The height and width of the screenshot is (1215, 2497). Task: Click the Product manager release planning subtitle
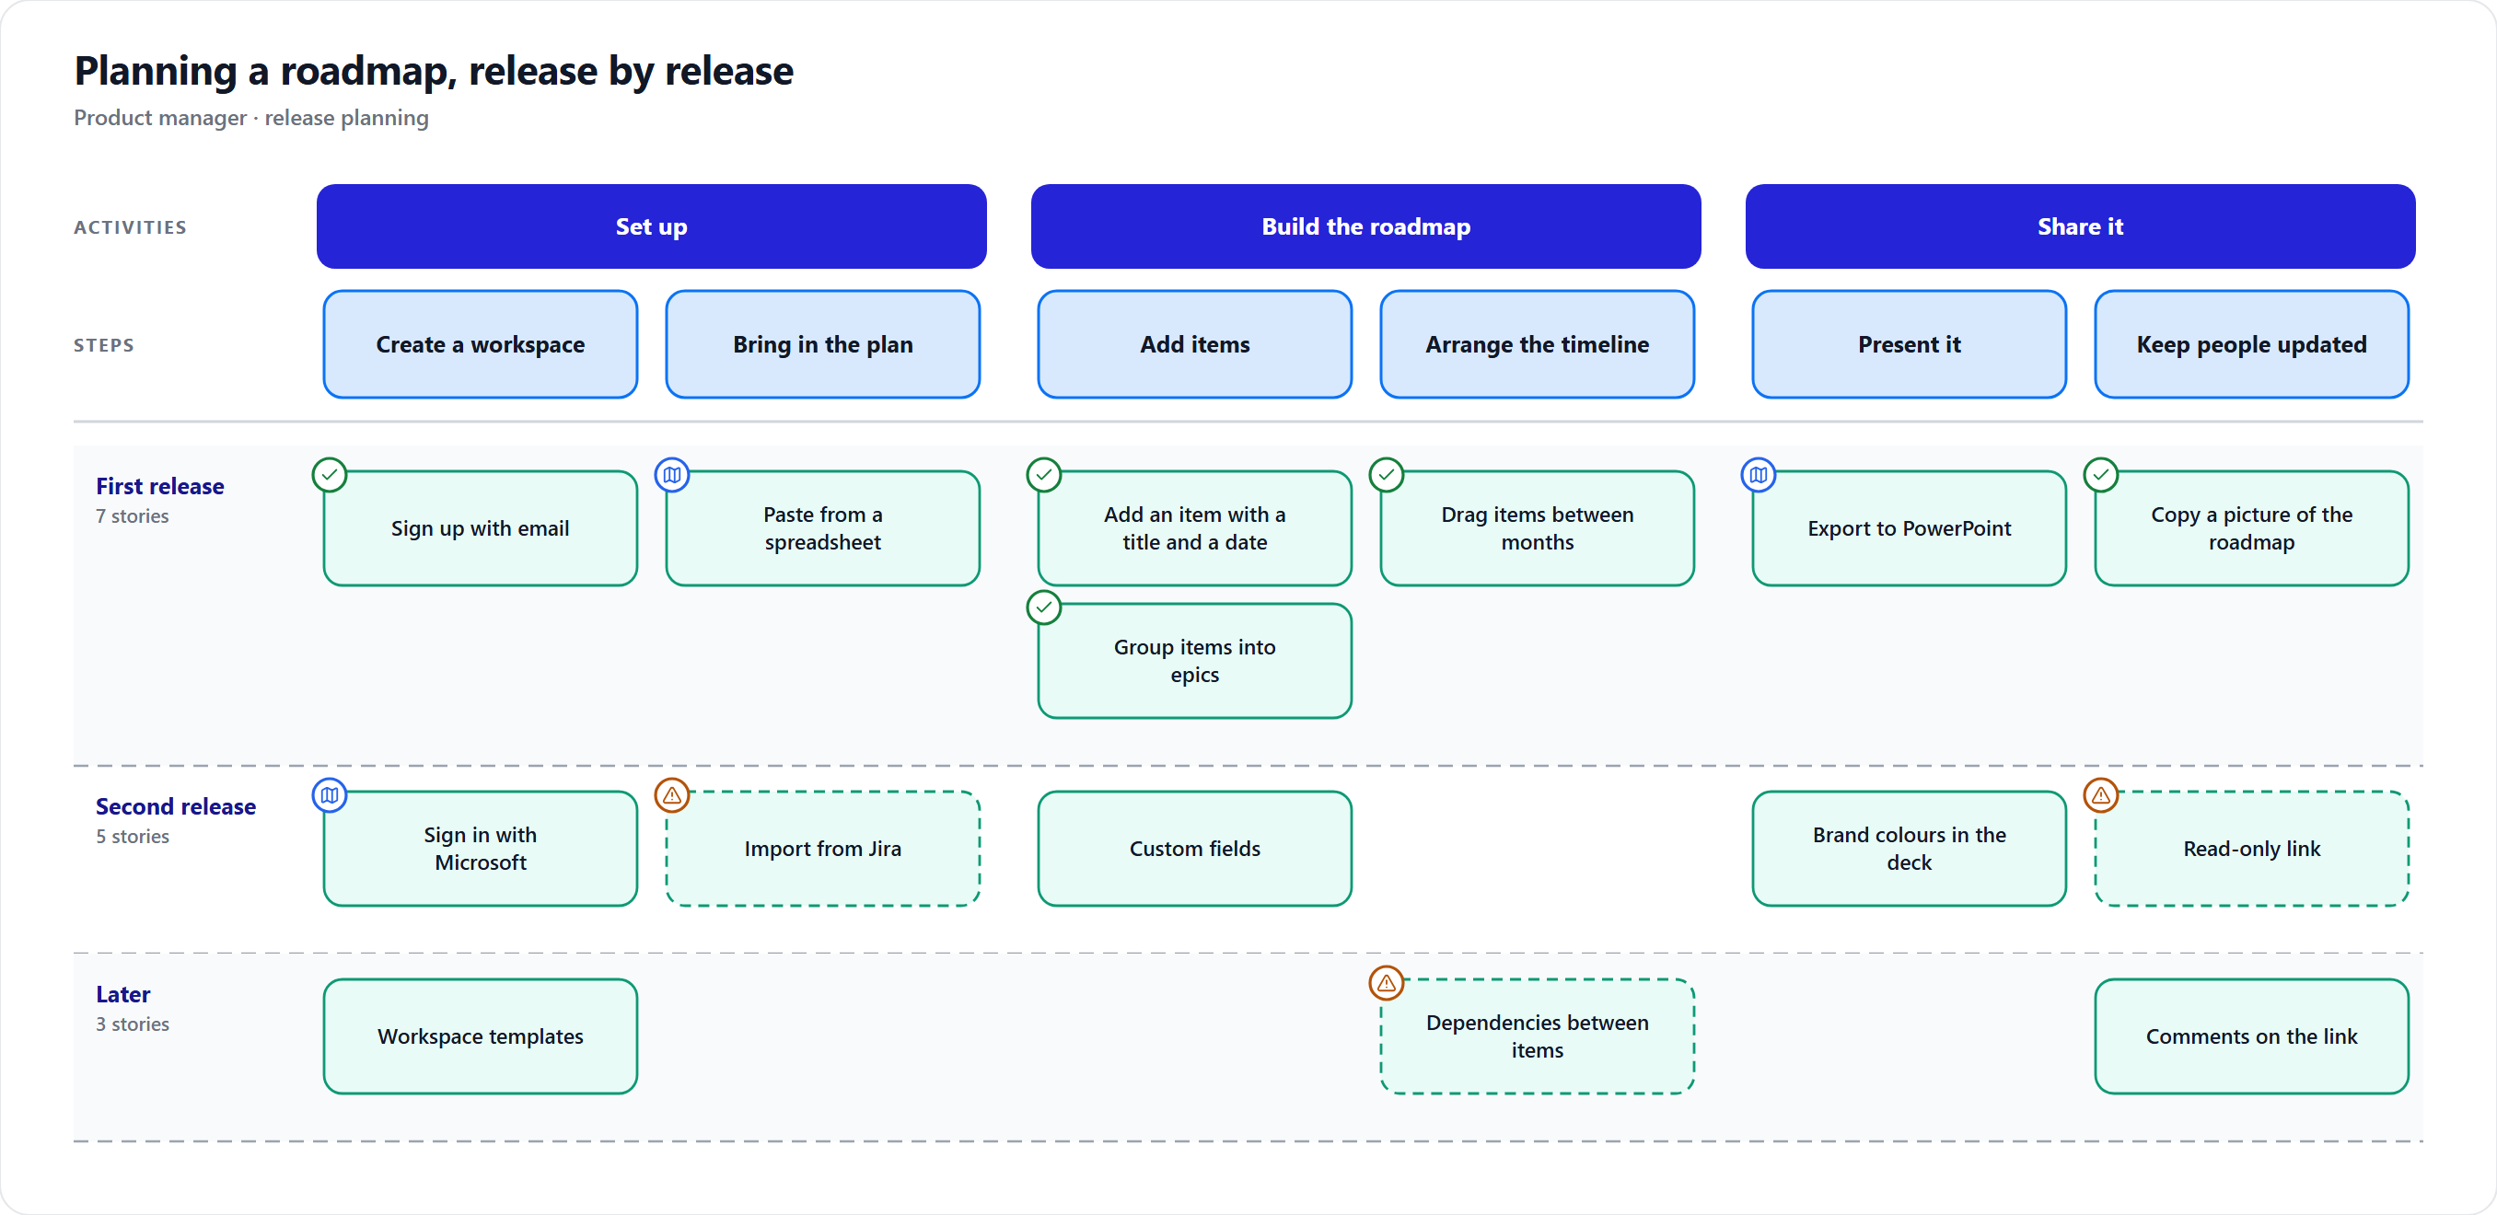[x=251, y=118]
